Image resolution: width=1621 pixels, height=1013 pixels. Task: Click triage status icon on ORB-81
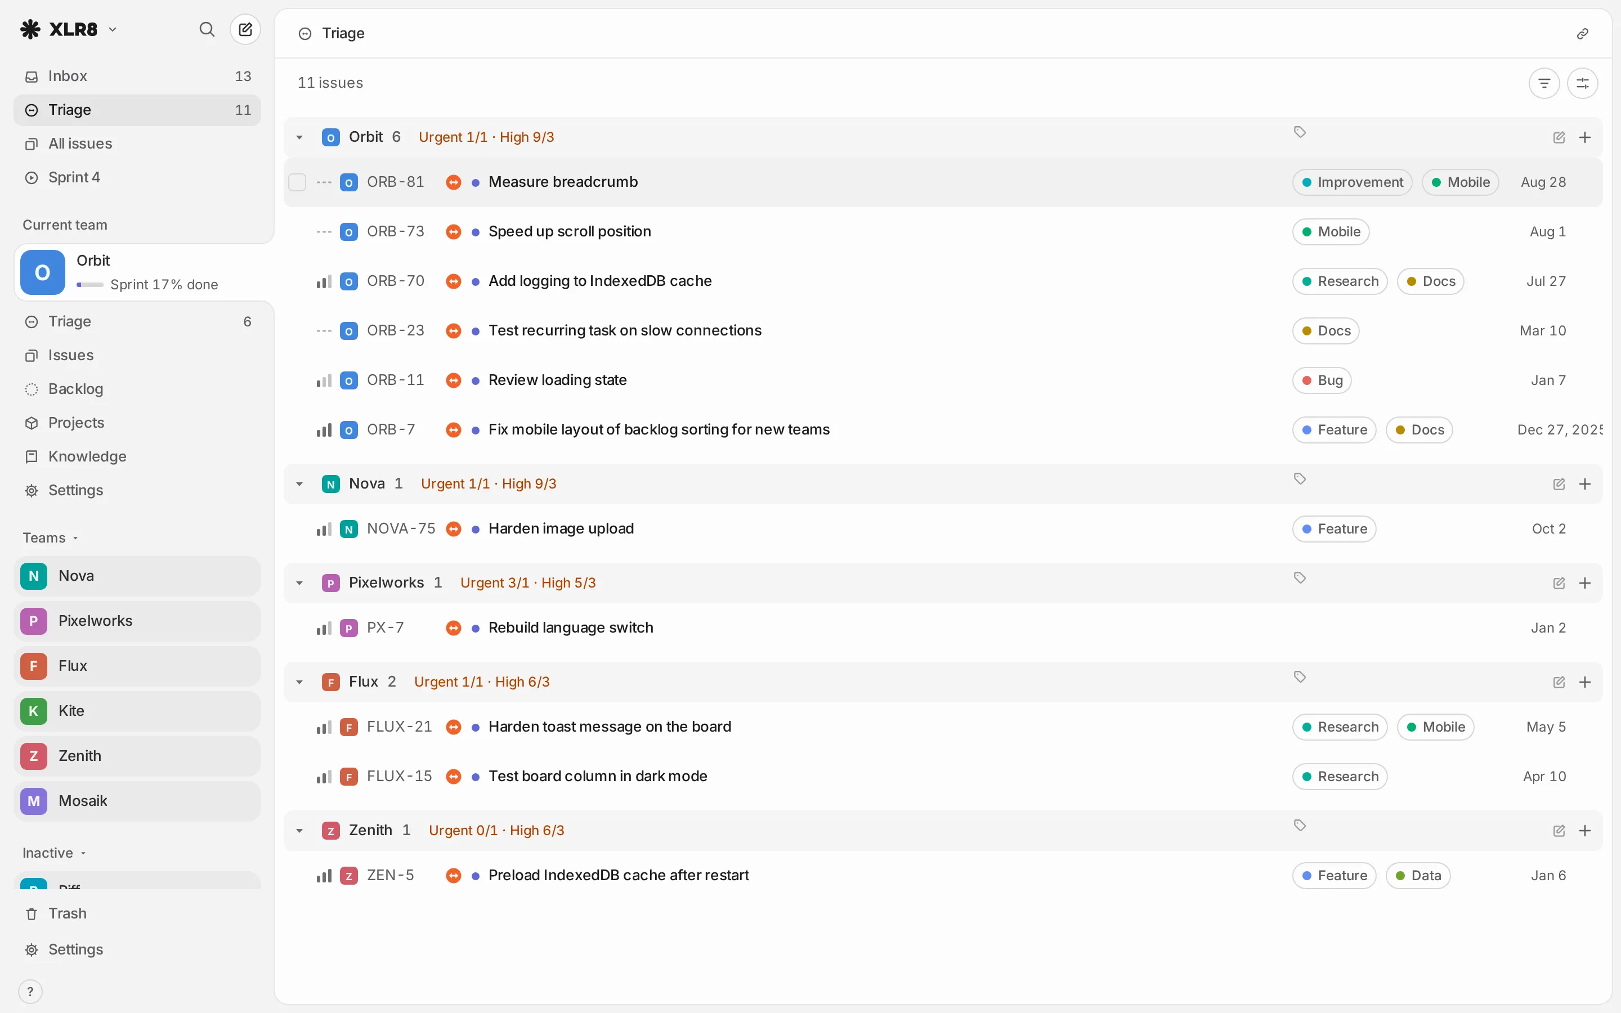click(454, 182)
